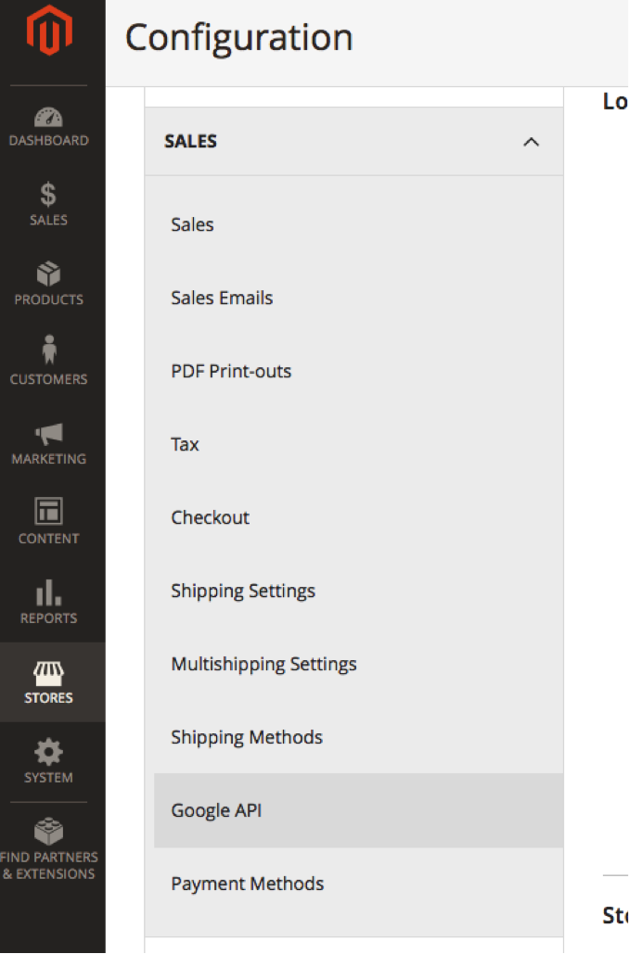Select Multishipping Settings
The height and width of the screenshot is (954, 629).
pos(263,664)
